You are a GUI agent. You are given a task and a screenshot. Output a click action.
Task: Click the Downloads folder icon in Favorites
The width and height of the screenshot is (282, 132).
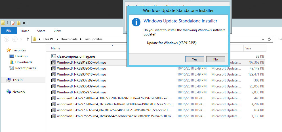[x=12, y=62]
